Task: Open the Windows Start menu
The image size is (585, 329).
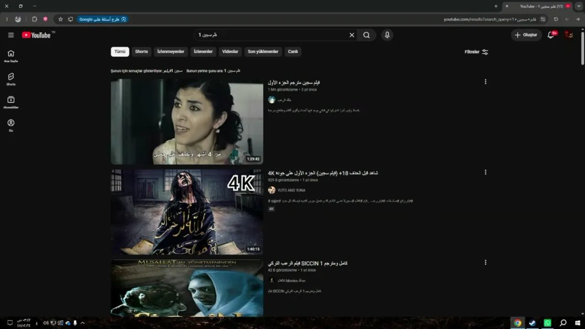Action: click(578, 323)
